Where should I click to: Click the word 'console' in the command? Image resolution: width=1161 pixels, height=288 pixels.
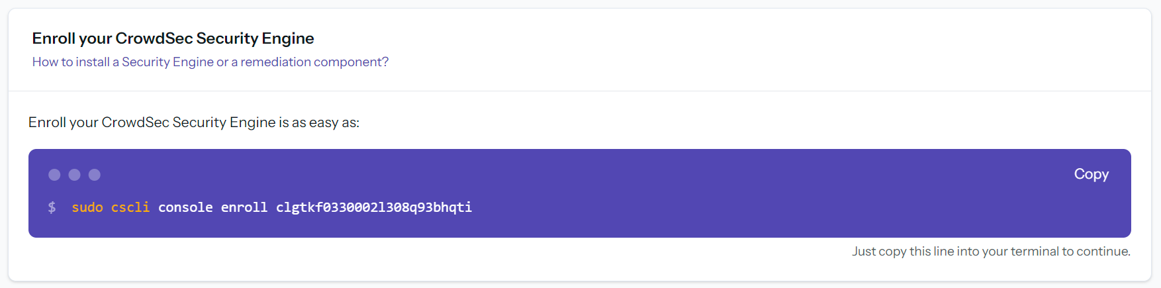185,207
